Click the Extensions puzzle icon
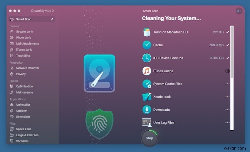 [12, 116]
